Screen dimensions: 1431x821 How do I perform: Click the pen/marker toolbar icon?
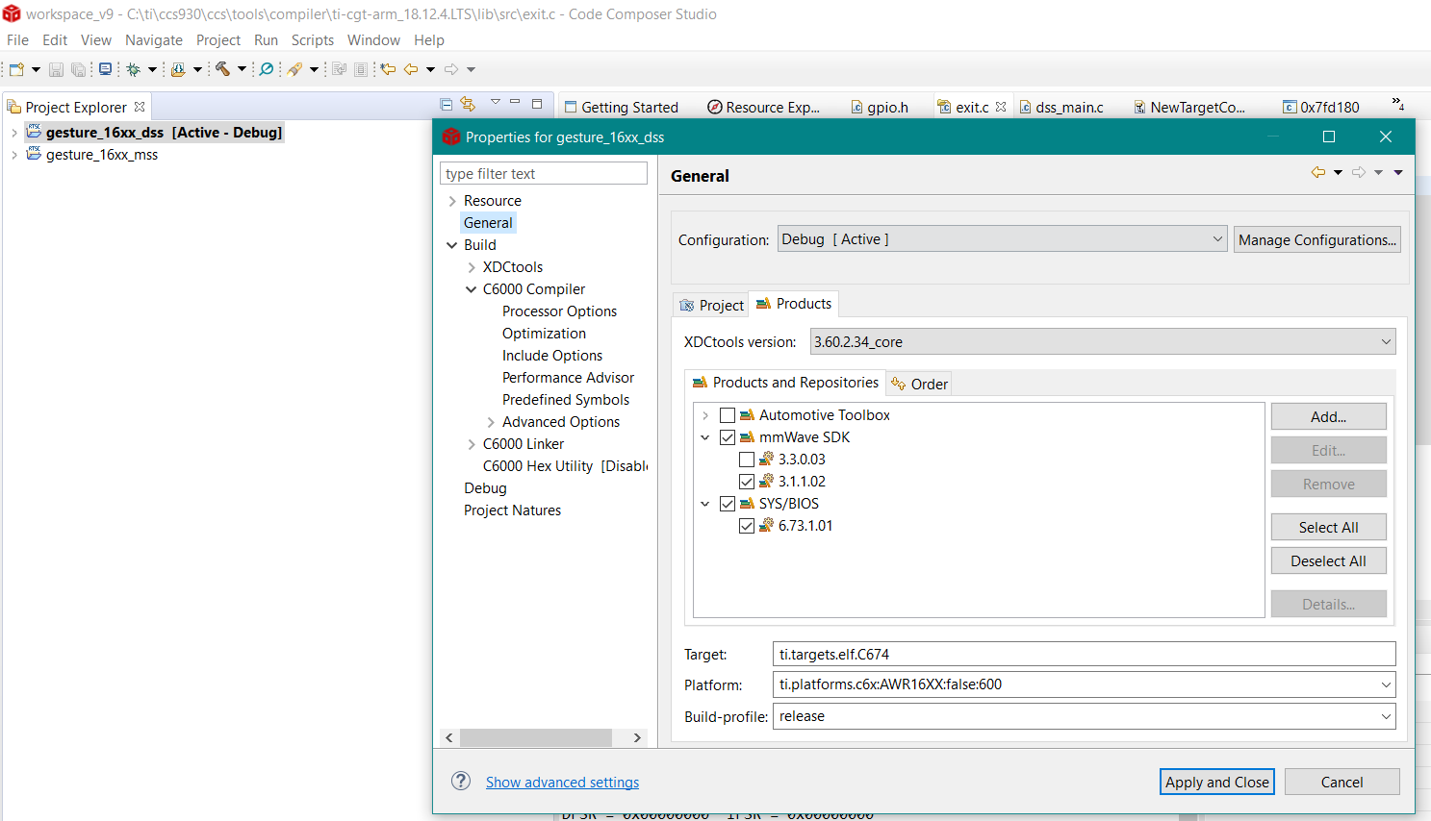[x=294, y=69]
